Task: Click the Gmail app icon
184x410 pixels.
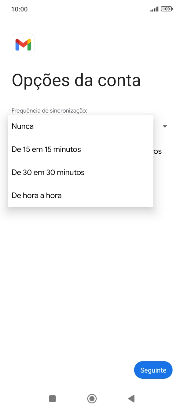Action: [x=23, y=44]
